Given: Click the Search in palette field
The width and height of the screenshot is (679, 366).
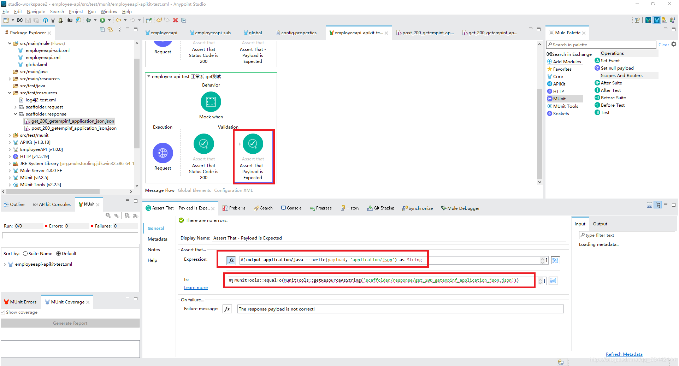Looking at the screenshot, I should [x=601, y=45].
